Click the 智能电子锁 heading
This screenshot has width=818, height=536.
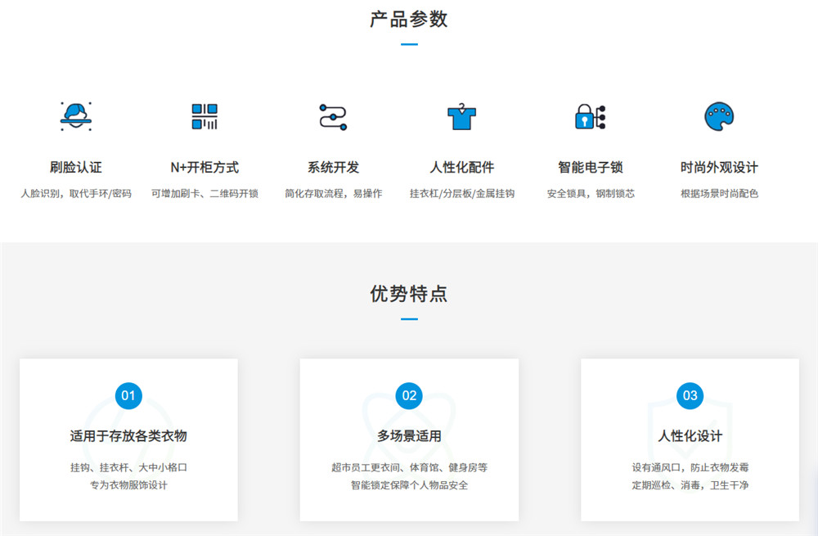click(x=590, y=167)
